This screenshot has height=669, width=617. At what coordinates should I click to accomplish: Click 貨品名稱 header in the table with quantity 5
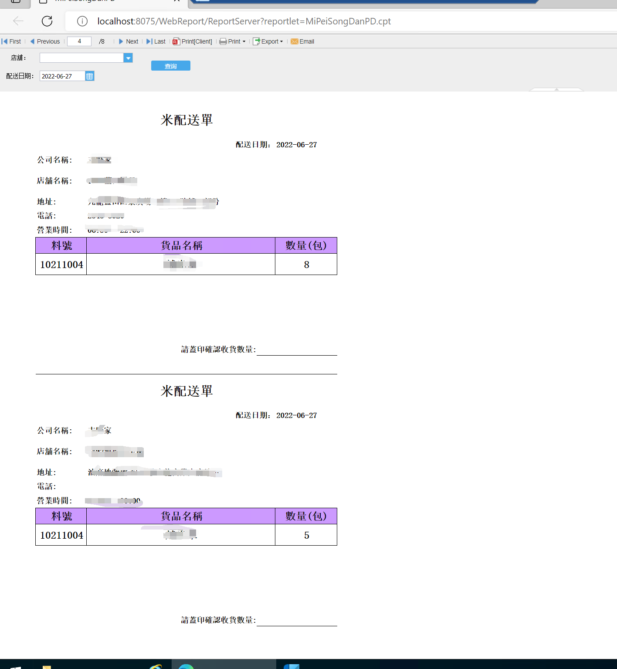click(x=181, y=516)
